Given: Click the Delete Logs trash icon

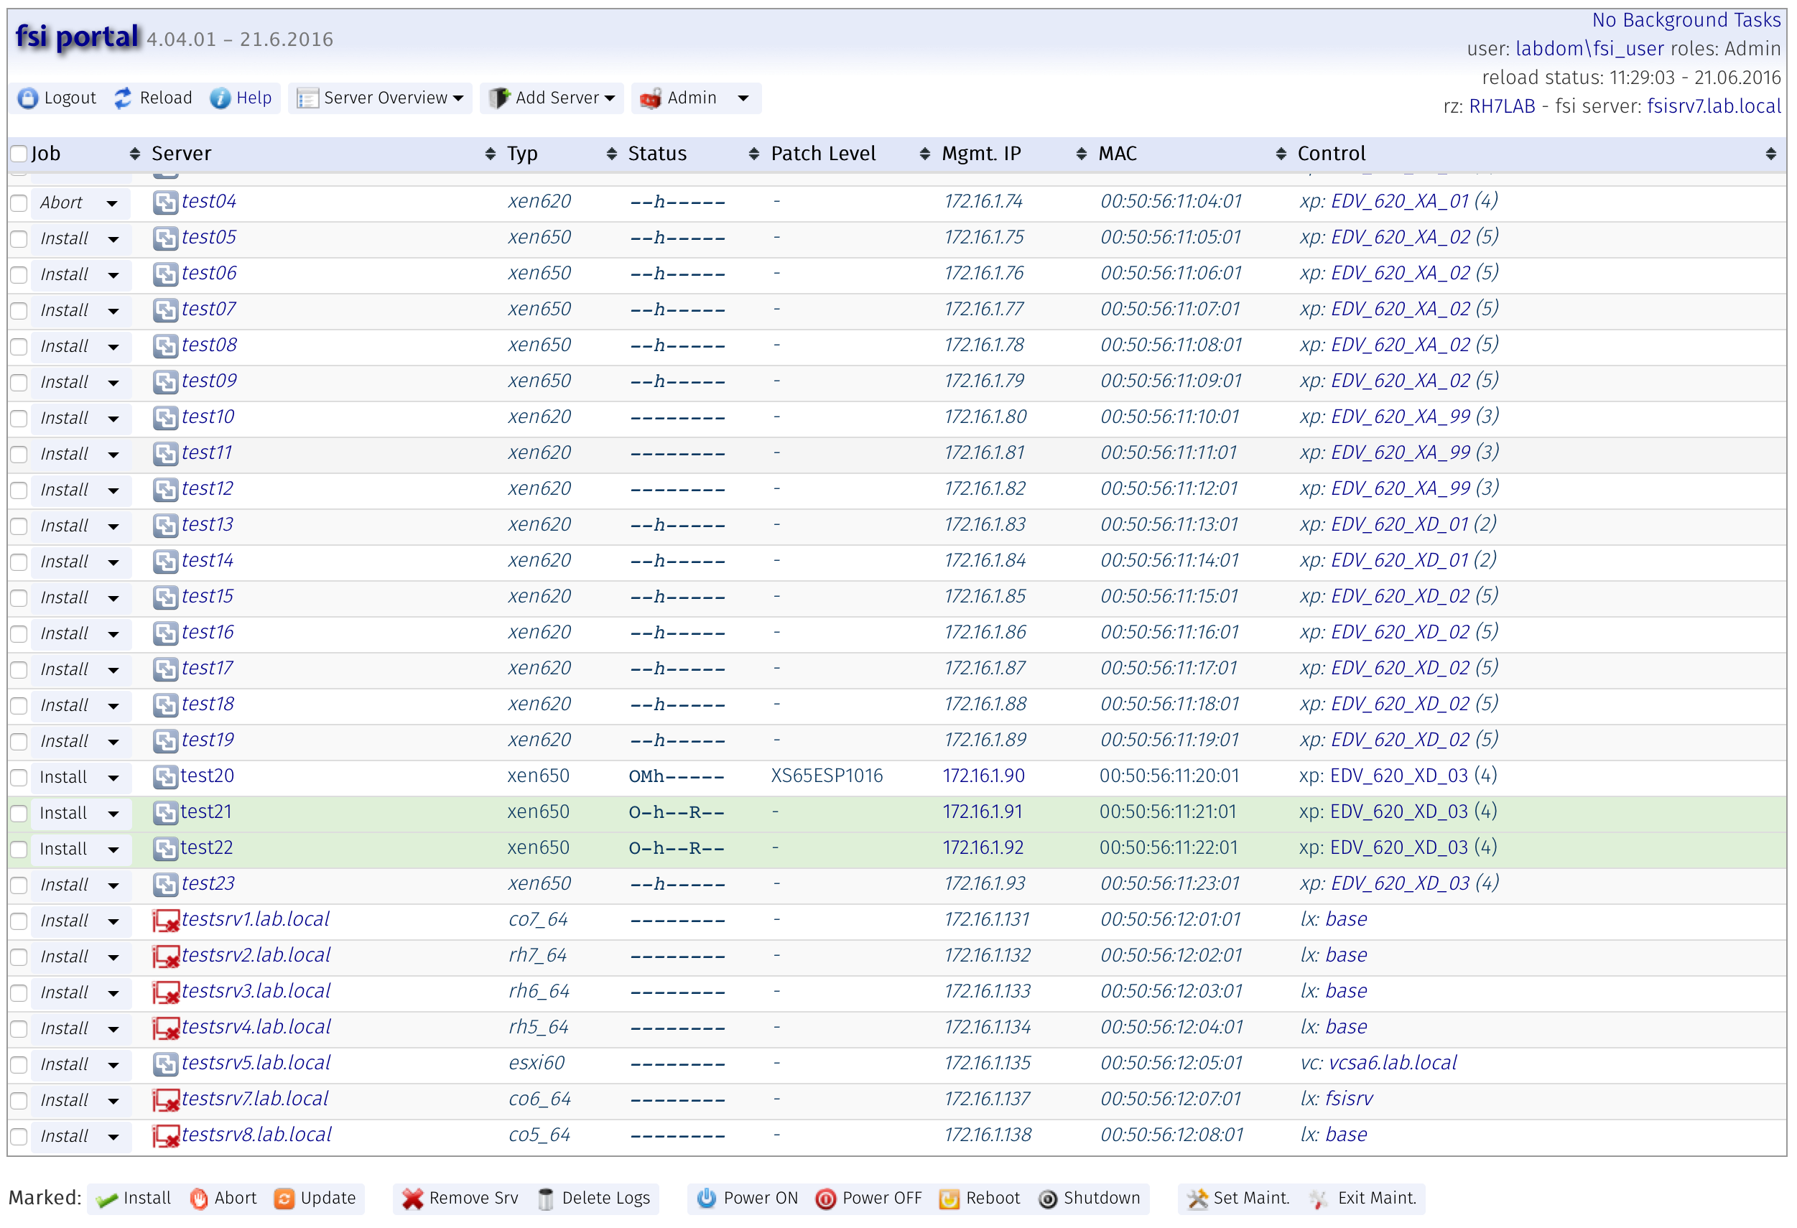Looking at the screenshot, I should coord(546,1199).
